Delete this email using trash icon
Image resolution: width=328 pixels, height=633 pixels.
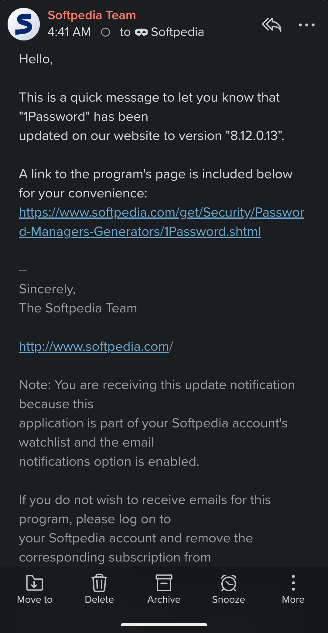pyautogui.click(x=99, y=583)
